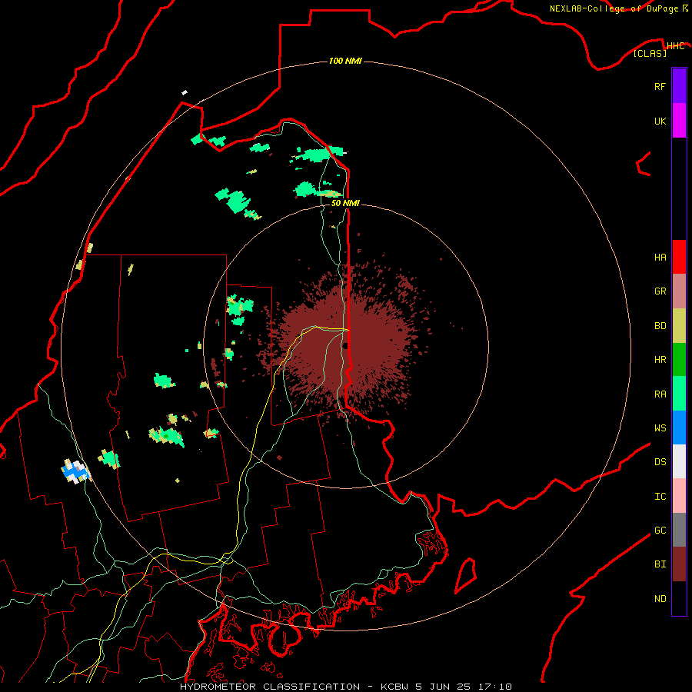Click the RA legend label
Viewport: 692px width, 692px height.
tap(660, 394)
